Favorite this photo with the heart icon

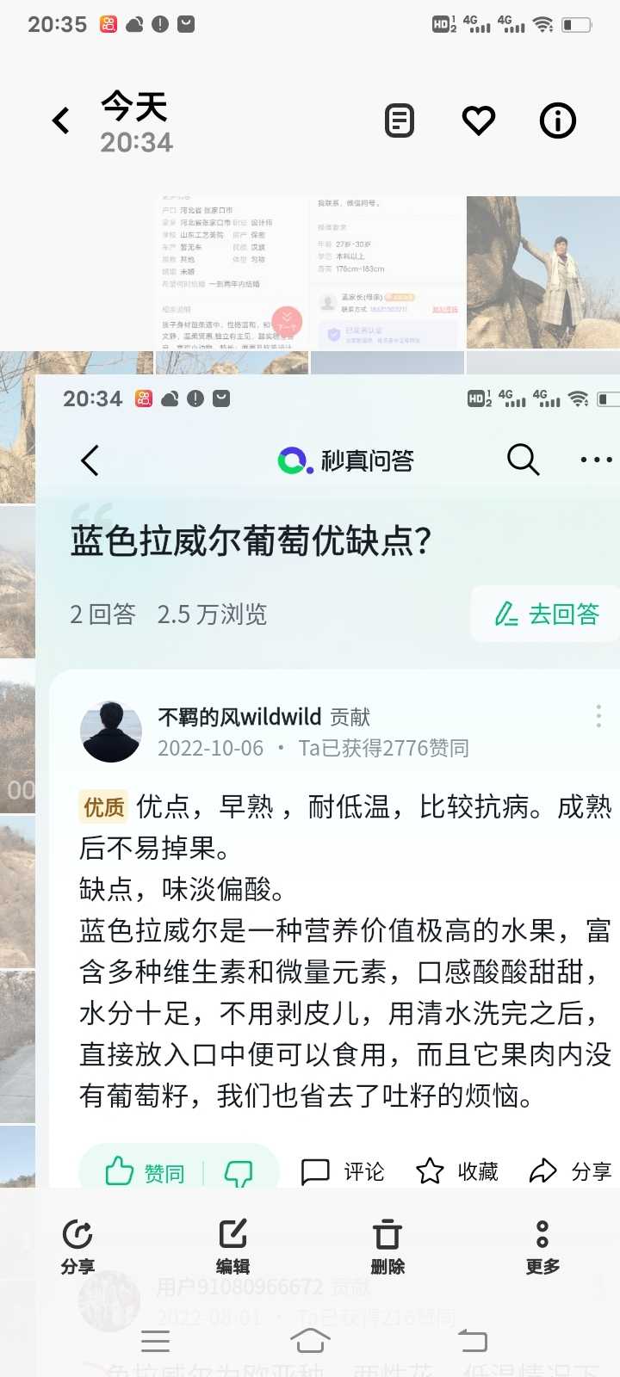[479, 120]
